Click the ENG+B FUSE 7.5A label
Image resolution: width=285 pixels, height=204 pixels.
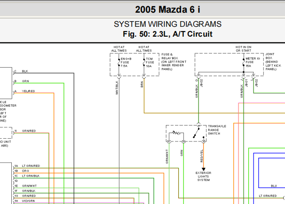click(x=126, y=63)
